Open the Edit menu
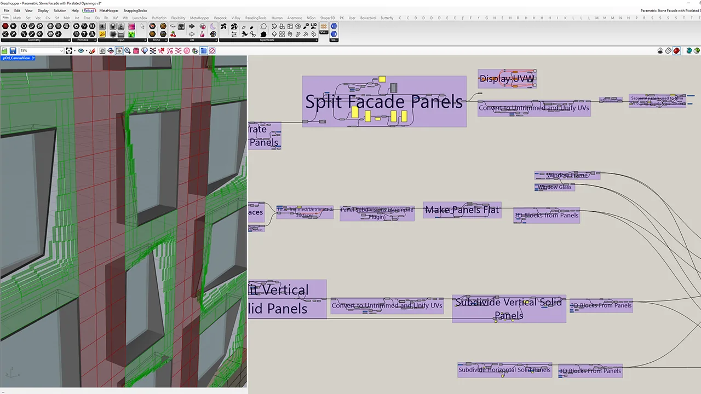The width and height of the screenshot is (701, 394). tap(18, 10)
